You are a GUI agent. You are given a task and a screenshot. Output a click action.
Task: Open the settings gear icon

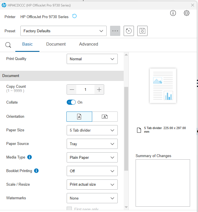187,13
